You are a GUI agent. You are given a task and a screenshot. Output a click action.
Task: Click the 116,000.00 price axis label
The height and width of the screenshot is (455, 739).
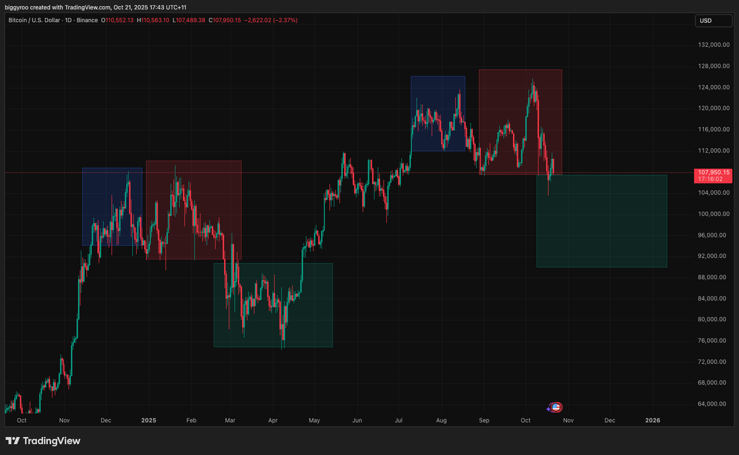pyautogui.click(x=714, y=129)
